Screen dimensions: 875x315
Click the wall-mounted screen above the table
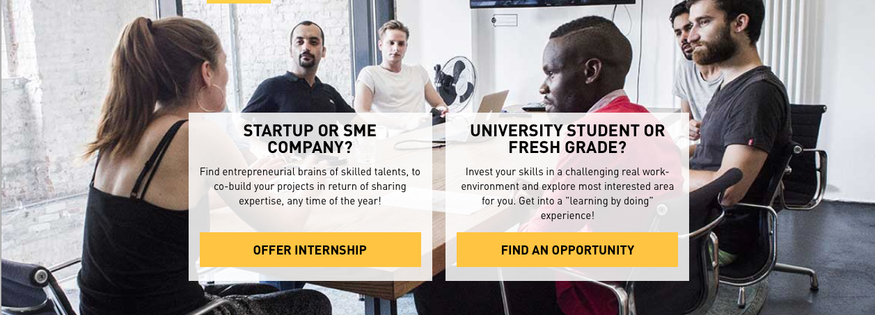(552, 3)
